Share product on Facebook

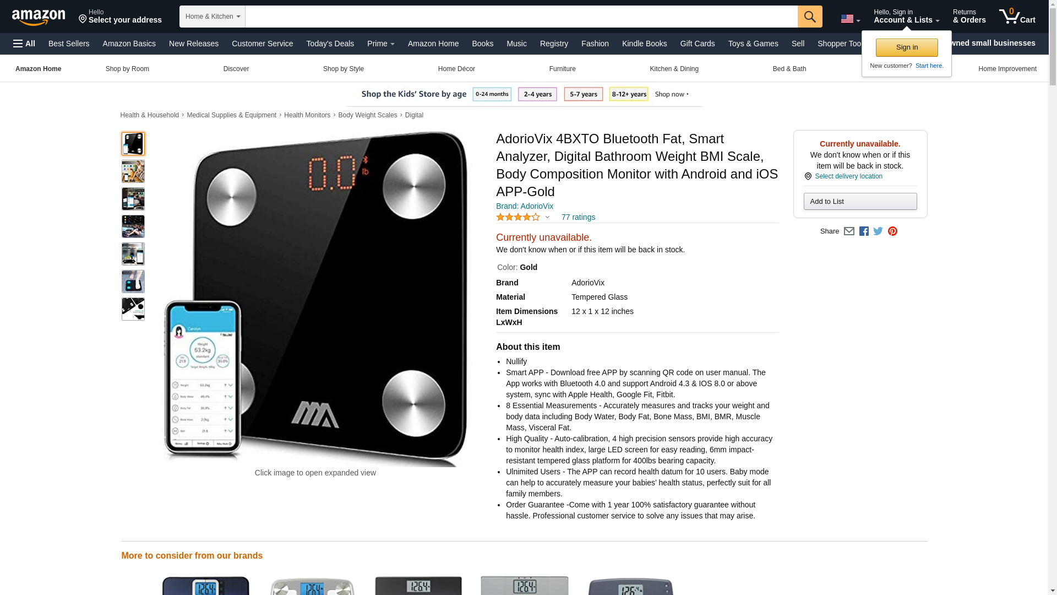(864, 231)
